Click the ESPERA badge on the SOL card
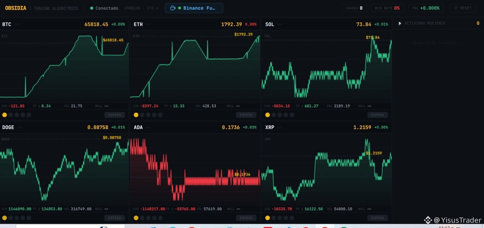Screen dimensions: 484x228 pyautogui.click(x=378, y=115)
